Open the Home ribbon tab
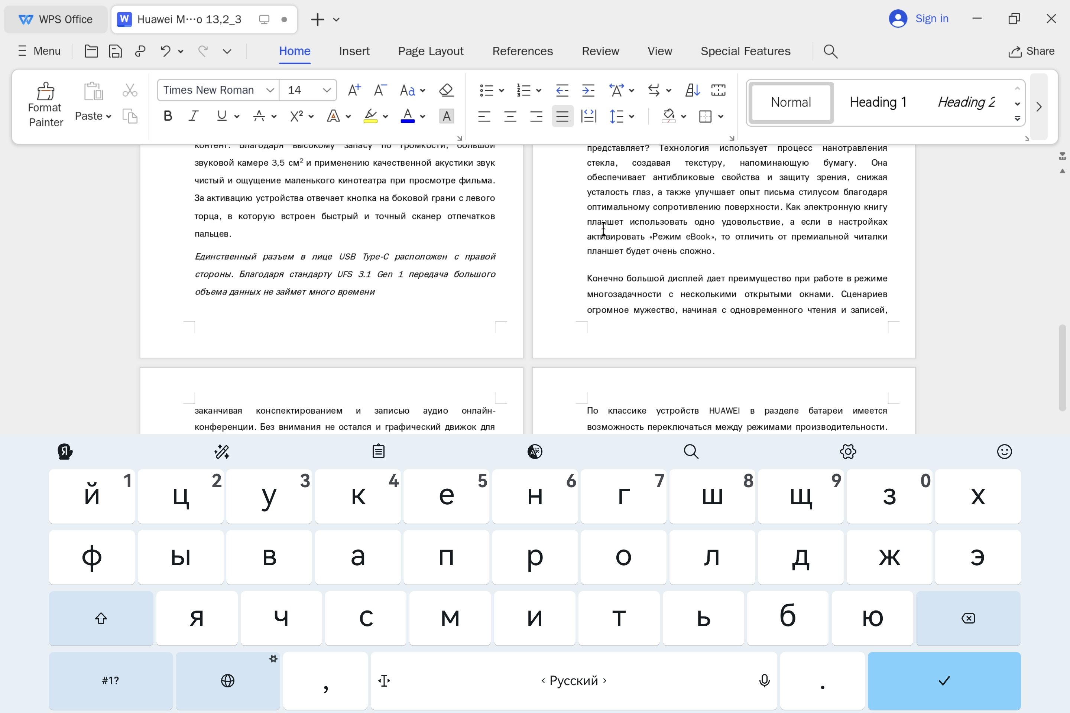1070x713 pixels. click(x=294, y=51)
